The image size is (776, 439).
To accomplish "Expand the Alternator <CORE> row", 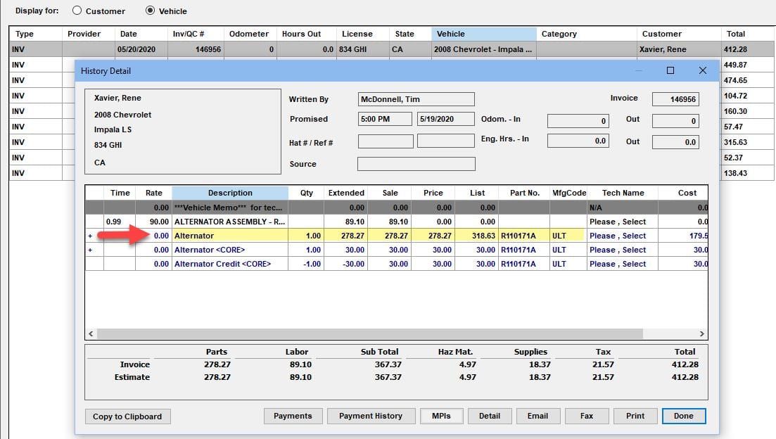I will pyautogui.click(x=90, y=250).
